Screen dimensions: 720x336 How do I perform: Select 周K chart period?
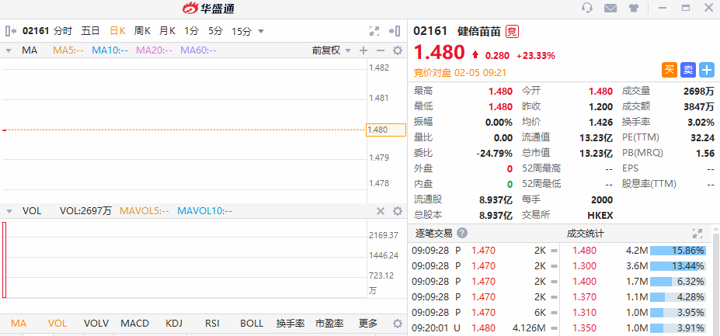(142, 31)
